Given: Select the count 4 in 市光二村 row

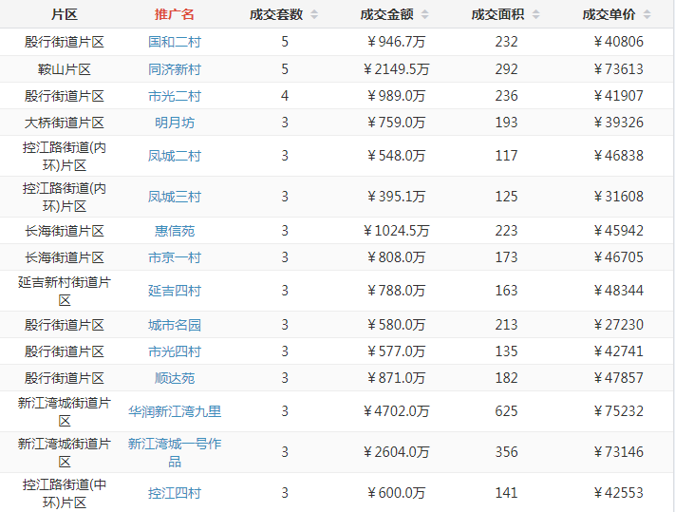Looking at the screenshot, I should pos(285,96).
